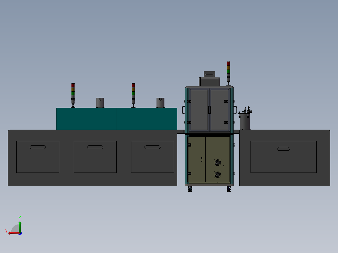The image size is (338, 253).
Task: Select the lower left olive door of the cabinet
Action: click(197, 159)
